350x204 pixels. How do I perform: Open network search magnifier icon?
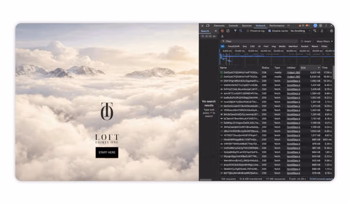241,31
